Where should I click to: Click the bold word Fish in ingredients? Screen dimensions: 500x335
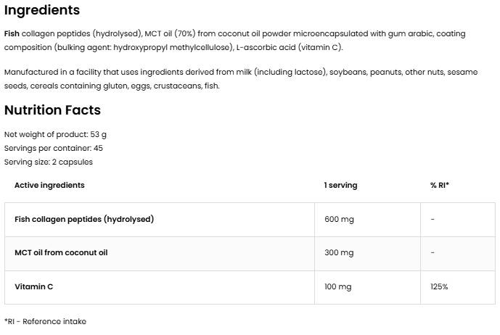coord(12,34)
